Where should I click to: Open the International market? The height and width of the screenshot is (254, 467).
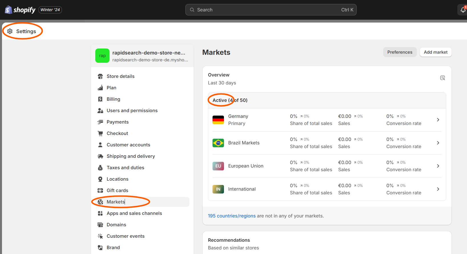point(327,189)
